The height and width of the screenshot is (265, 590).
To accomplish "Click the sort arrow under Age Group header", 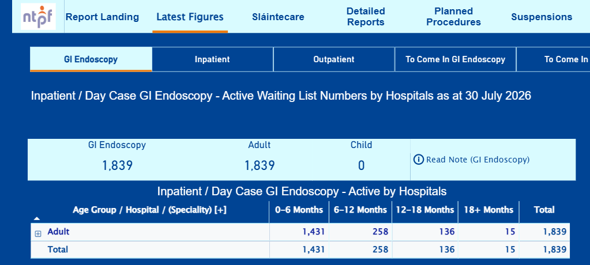I will (x=37, y=218).
